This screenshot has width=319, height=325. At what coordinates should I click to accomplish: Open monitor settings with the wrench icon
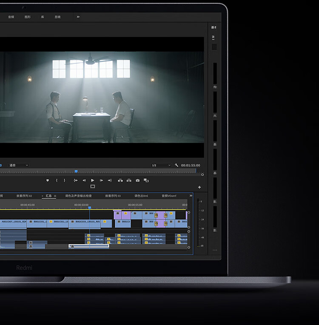[x=177, y=165]
